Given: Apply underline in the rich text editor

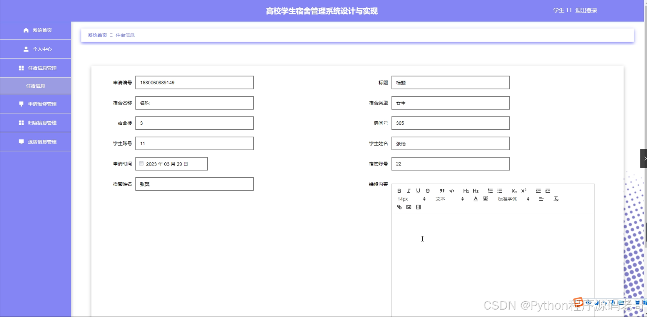Looking at the screenshot, I should pos(418,191).
